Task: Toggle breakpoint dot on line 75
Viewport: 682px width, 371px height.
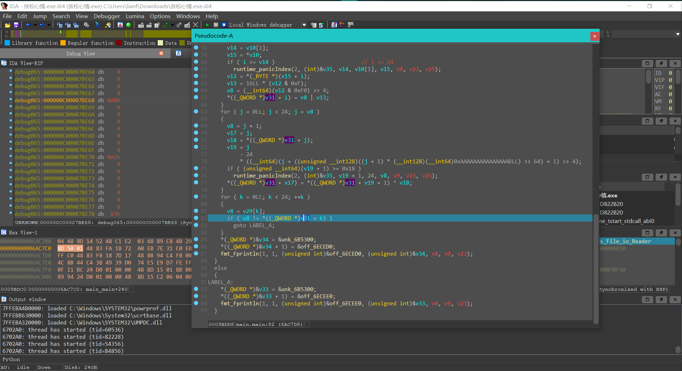Action: click(196, 168)
